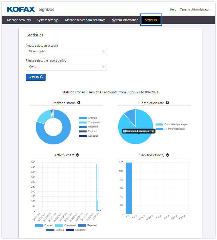
Task: Click the Activity chart info icon
Action: [77, 155]
